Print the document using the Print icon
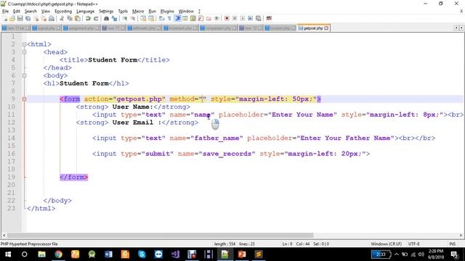 [x=52, y=18]
